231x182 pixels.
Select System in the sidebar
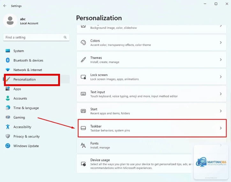click(36, 51)
